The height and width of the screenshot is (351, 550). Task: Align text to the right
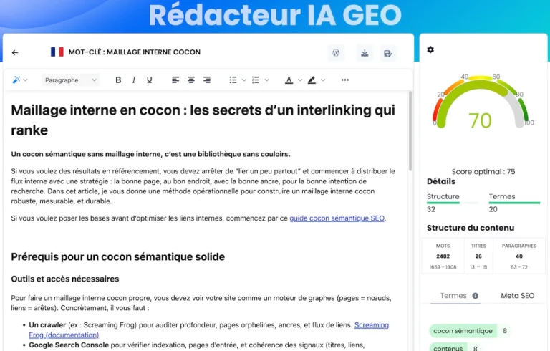[207, 80]
